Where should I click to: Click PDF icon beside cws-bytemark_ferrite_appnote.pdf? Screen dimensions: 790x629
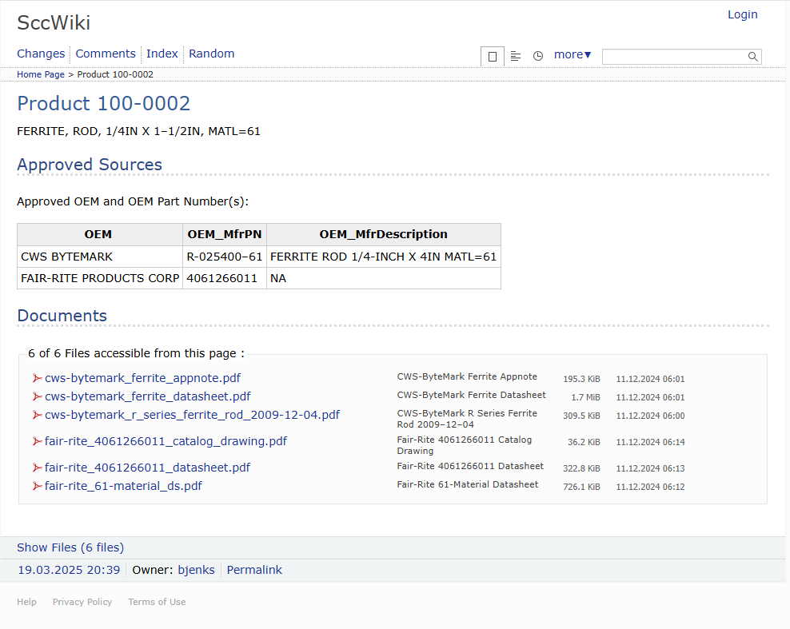[37, 378]
